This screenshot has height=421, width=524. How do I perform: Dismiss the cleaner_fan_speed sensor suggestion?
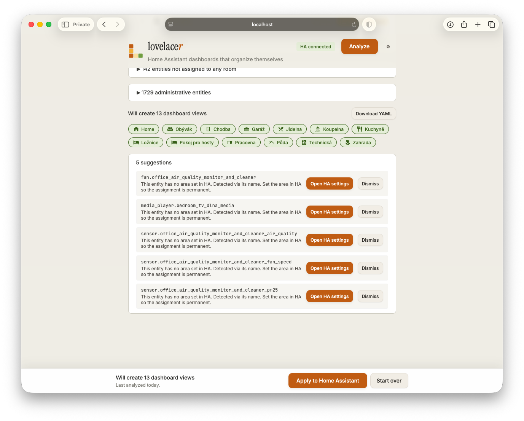click(370, 268)
